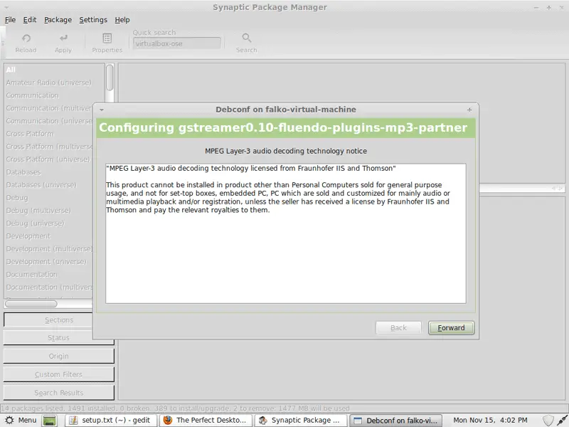Open the Edit menu

[30, 20]
